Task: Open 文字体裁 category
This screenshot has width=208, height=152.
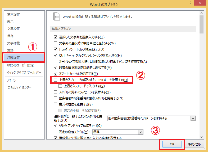Action: 13,43
